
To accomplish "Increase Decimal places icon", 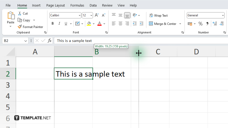I will click(215, 24).
